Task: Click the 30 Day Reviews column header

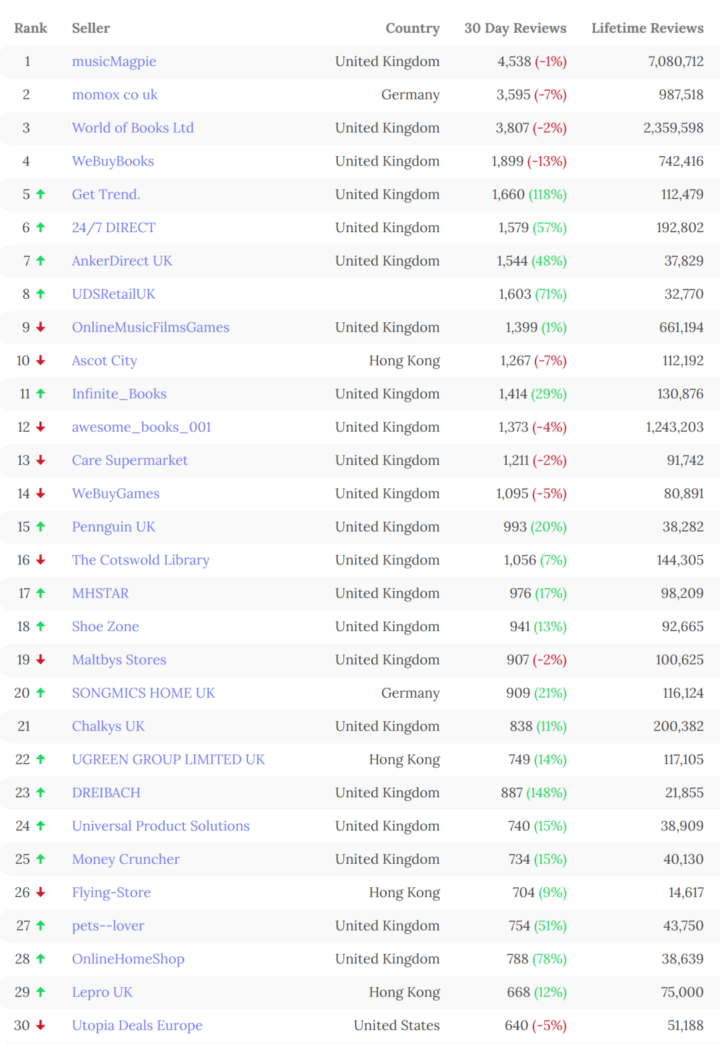Action: [515, 28]
